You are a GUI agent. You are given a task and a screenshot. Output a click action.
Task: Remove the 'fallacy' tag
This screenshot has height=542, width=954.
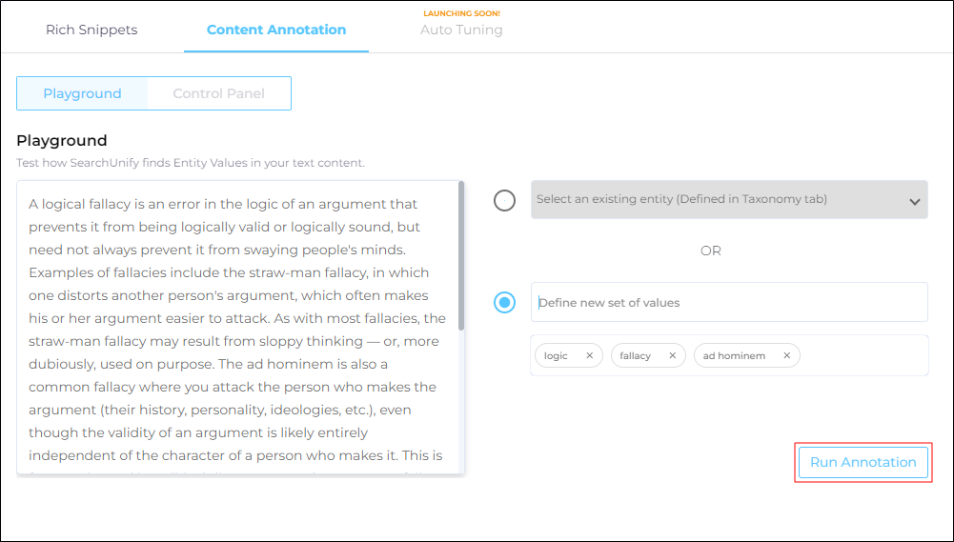tap(672, 355)
